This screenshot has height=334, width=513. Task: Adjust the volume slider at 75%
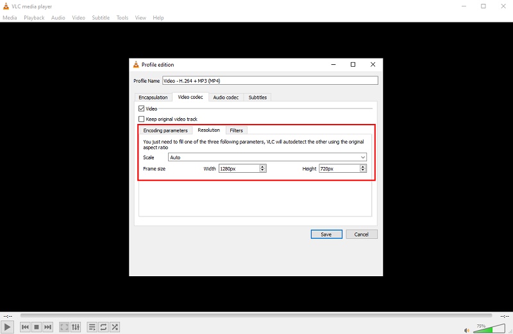pyautogui.click(x=489, y=328)
